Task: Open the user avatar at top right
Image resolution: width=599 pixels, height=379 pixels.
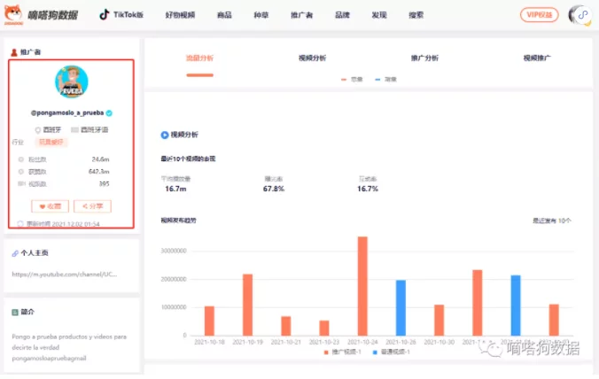Action: point(580,15)
